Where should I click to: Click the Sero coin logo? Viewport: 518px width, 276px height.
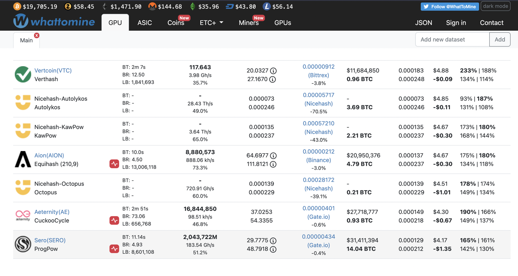pos(23,244)
